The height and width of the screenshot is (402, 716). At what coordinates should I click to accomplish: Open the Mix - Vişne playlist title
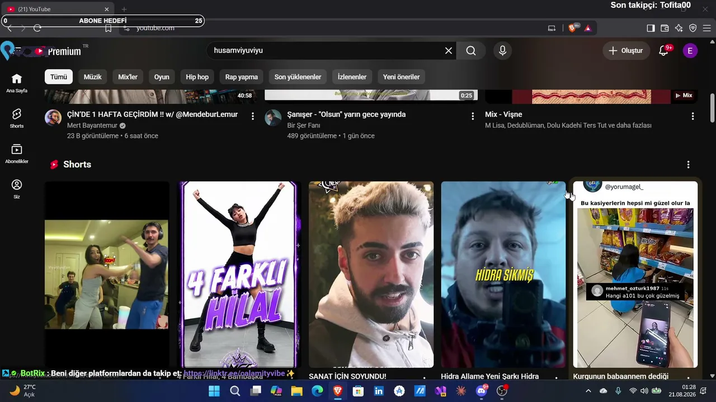pos(503,114)
